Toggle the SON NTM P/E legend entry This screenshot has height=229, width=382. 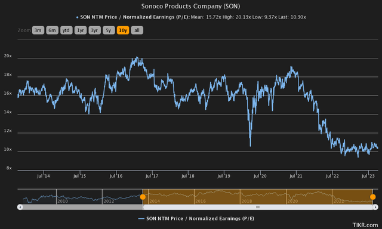[x=196, y=218]
